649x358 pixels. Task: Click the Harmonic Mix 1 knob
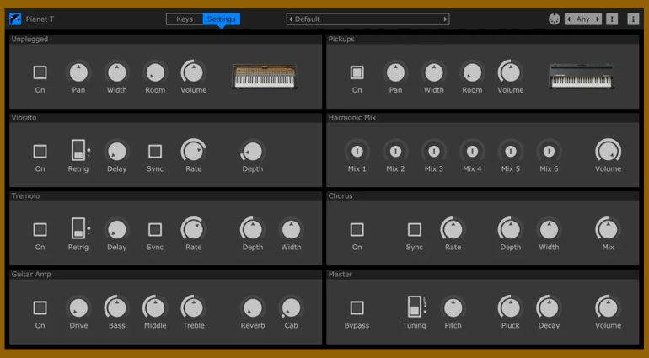pyautogui.click(x=357, y=151)
